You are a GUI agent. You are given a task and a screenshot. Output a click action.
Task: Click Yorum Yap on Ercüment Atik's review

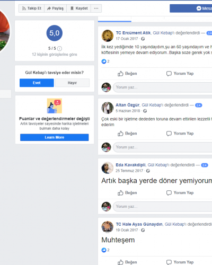click(x=180, y=74)
